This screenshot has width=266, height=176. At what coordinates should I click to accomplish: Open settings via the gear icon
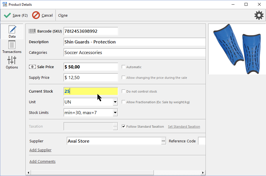pos(259,15)
